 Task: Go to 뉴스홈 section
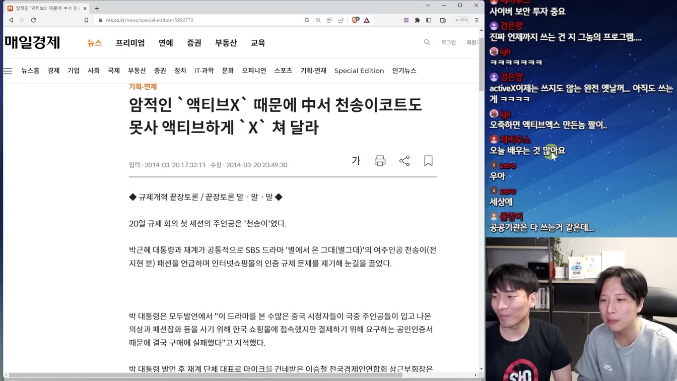pyautogui.click(x=30, y=71)
